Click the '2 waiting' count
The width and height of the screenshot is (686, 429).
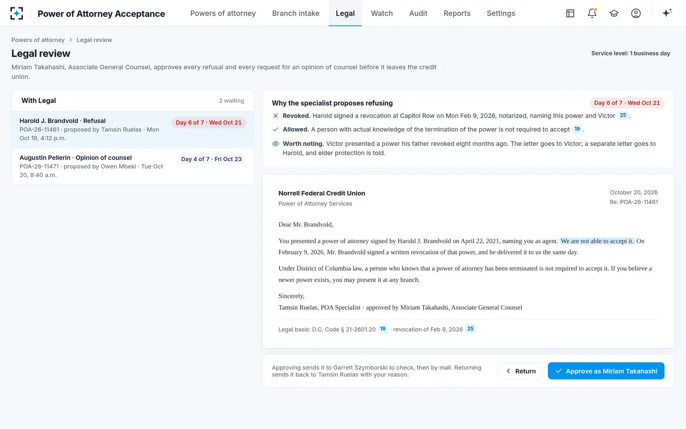tap(232, 101)
